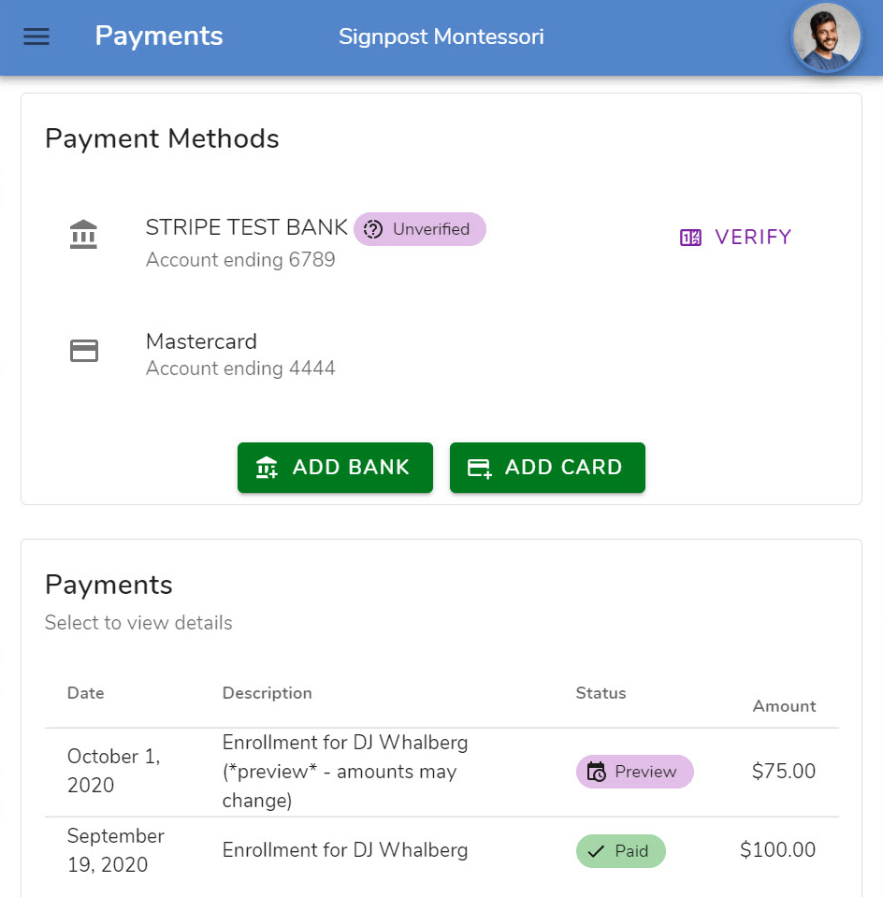Click the Status column header
The height and width of the screenshot is (897, 883).
coord(601,693)
